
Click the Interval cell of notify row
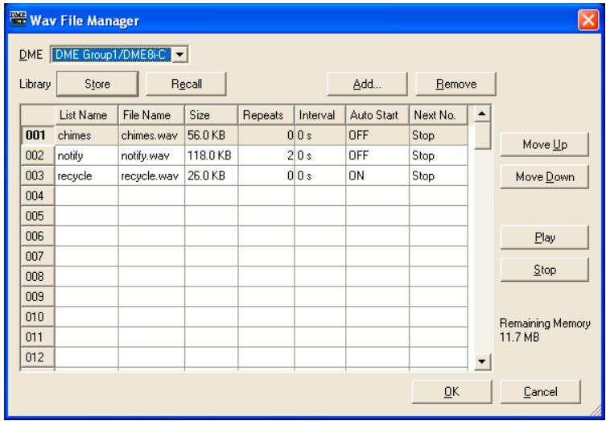point(320,156)
